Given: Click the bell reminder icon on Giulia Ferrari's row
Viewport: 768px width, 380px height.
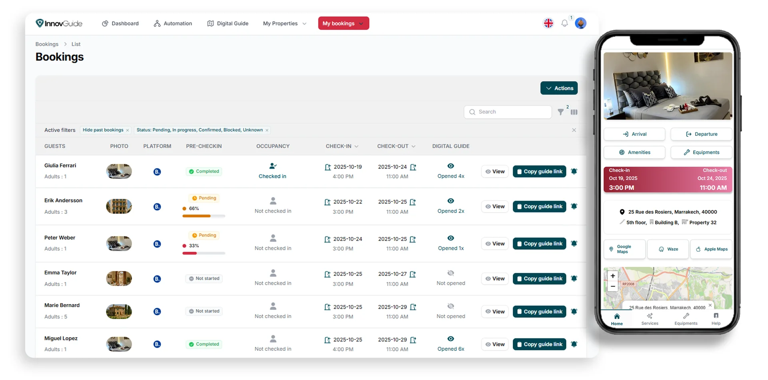Looking at the screenshot, I should tap(574, 171).
